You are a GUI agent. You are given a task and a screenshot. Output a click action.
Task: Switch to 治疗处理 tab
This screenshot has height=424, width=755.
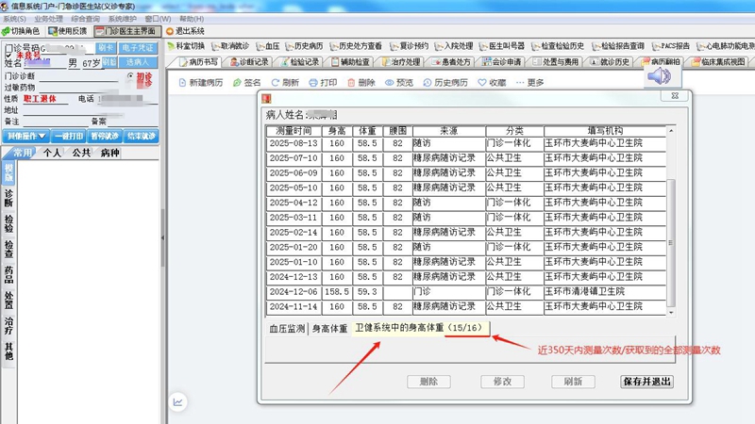pyautogui.click(x=401, y=62)
